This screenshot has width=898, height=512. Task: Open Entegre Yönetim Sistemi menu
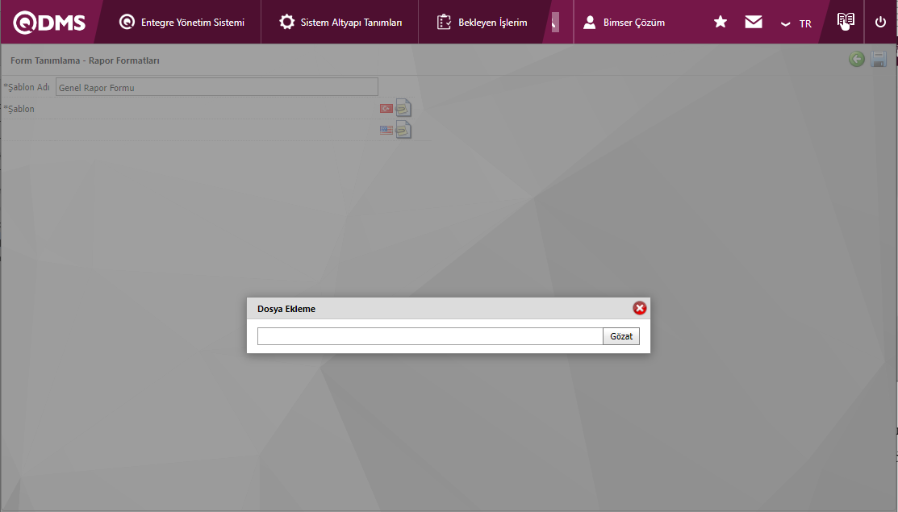[x=182, y=23]
